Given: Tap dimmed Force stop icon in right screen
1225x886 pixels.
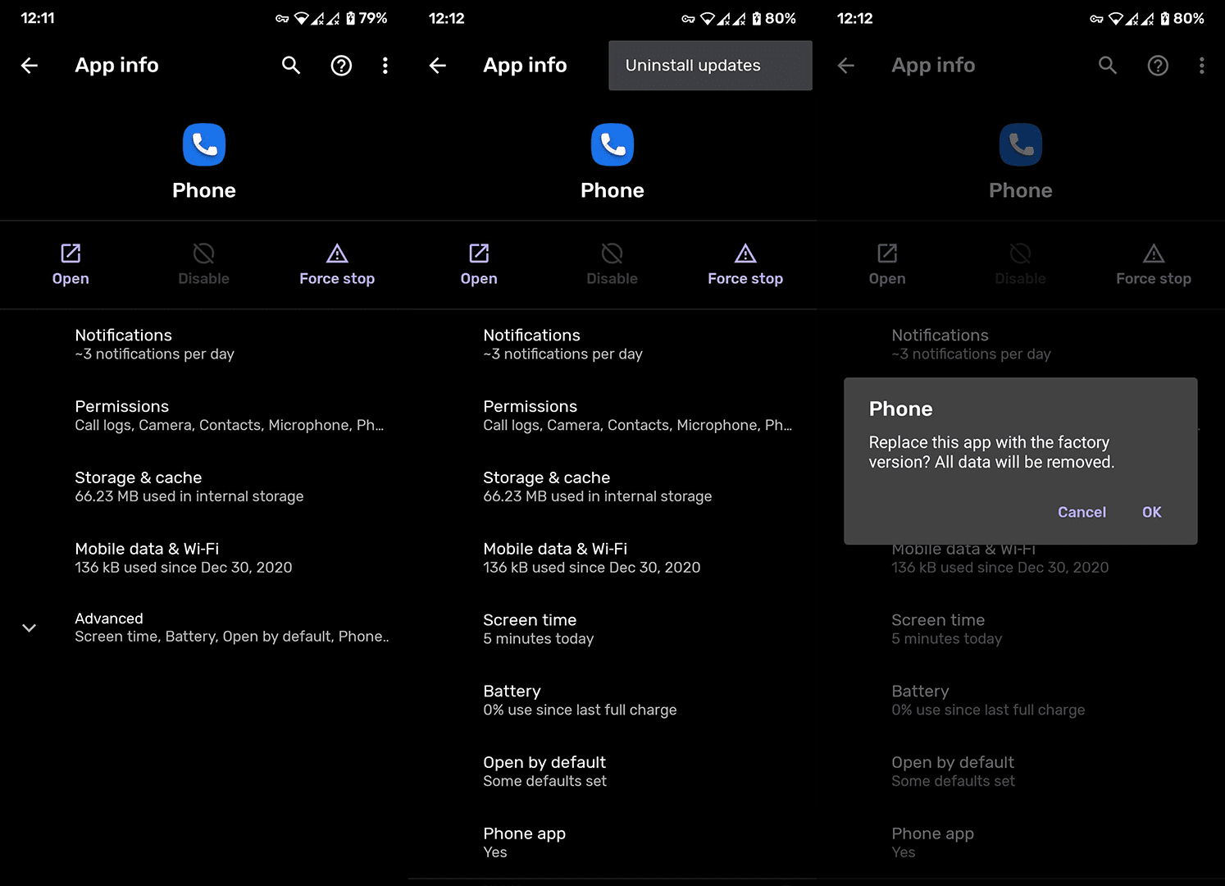Looking at the screenshot, I should pyautogui.click(x=1154, y=253).
